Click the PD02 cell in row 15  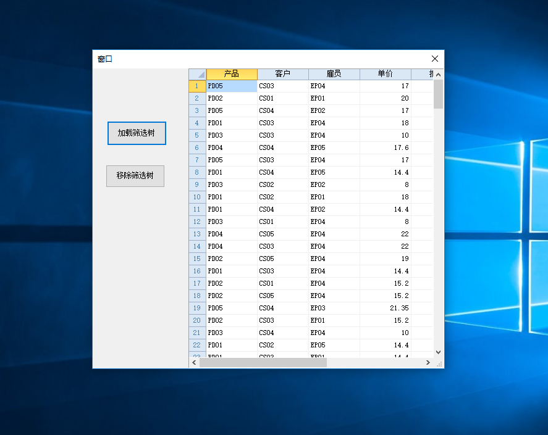pos(232,259)
